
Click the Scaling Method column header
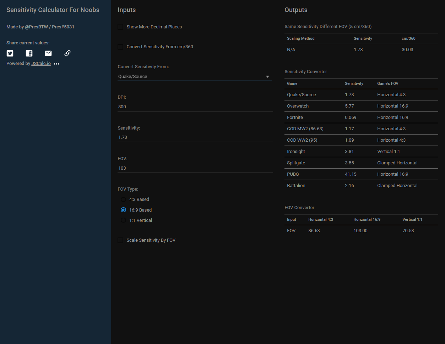pos(300,38)
